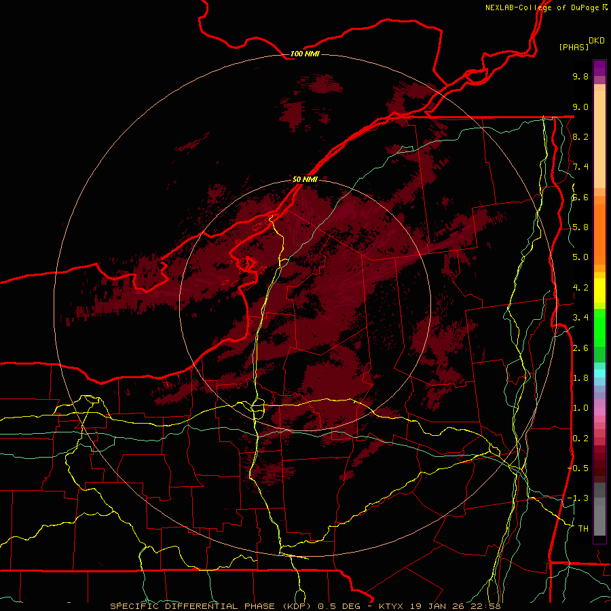The width and height of the screenshot is (611, 611).
Task: Click the yellow segment of the color bar
Action: (599, 291)
